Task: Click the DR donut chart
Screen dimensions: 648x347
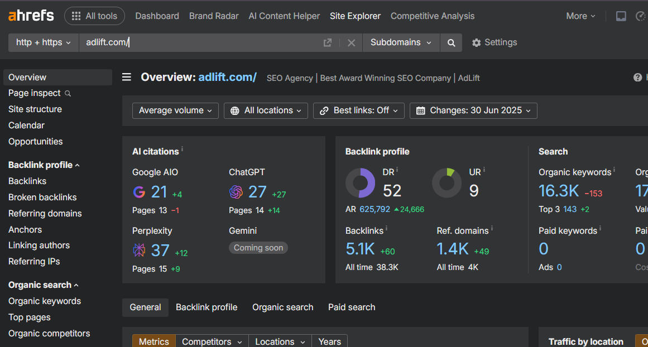Action: [x=361, y=183]
